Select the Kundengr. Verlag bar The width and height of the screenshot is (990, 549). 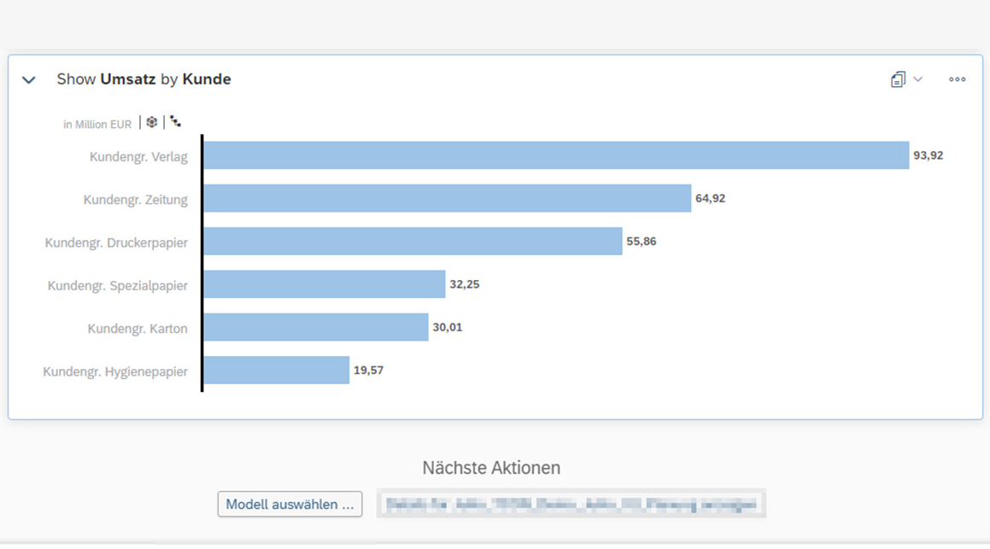point(556,155)
